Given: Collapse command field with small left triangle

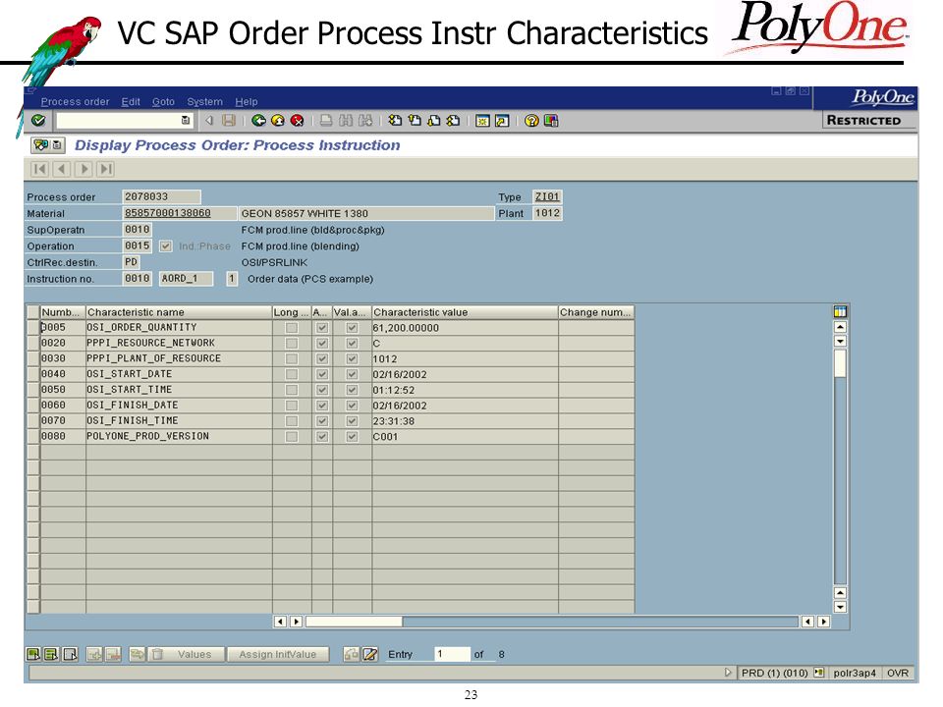Looking at the screenshot, I should click(x=209, y=121).
